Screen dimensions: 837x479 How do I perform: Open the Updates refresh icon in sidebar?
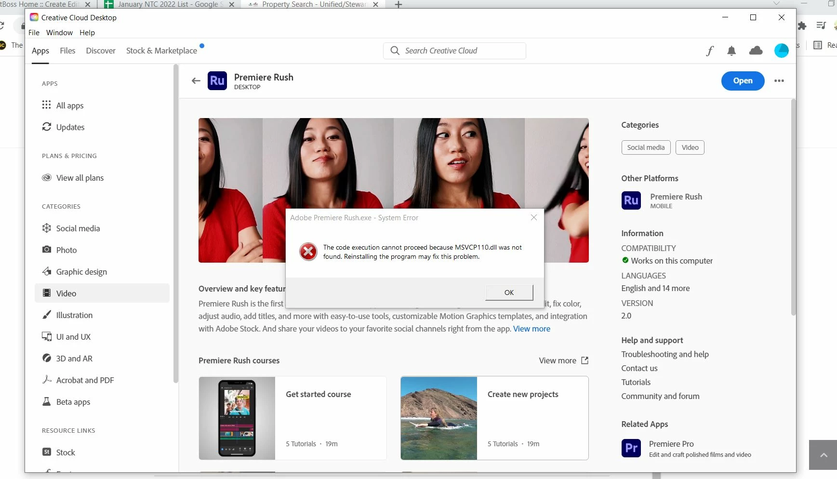pos(46,127)
